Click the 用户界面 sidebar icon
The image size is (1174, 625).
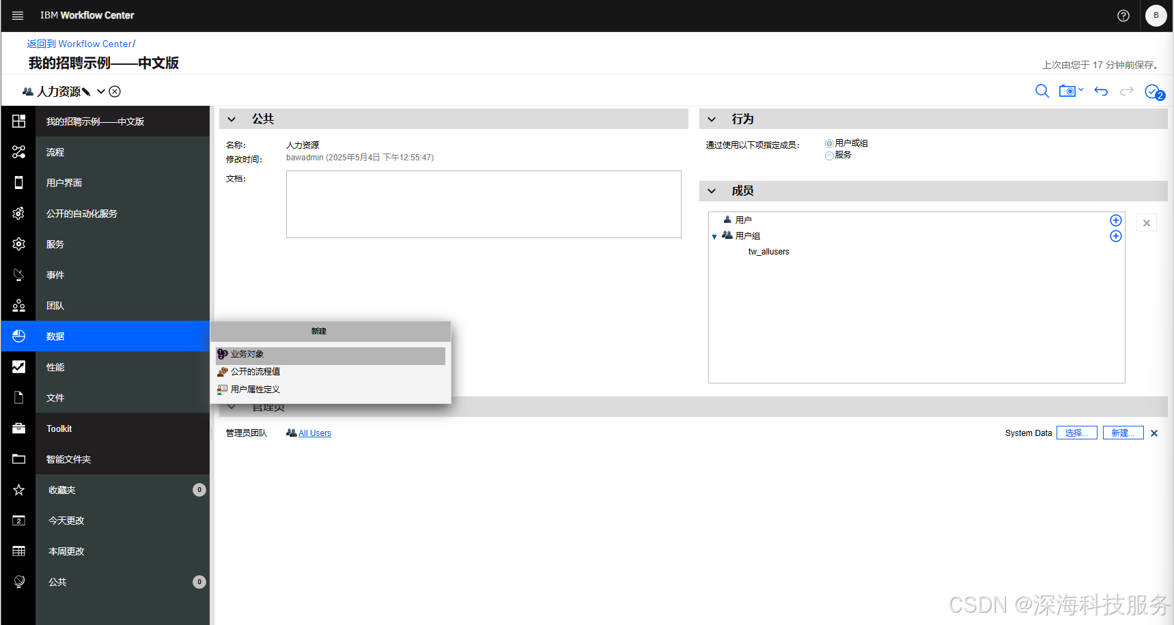click(18, 182)
